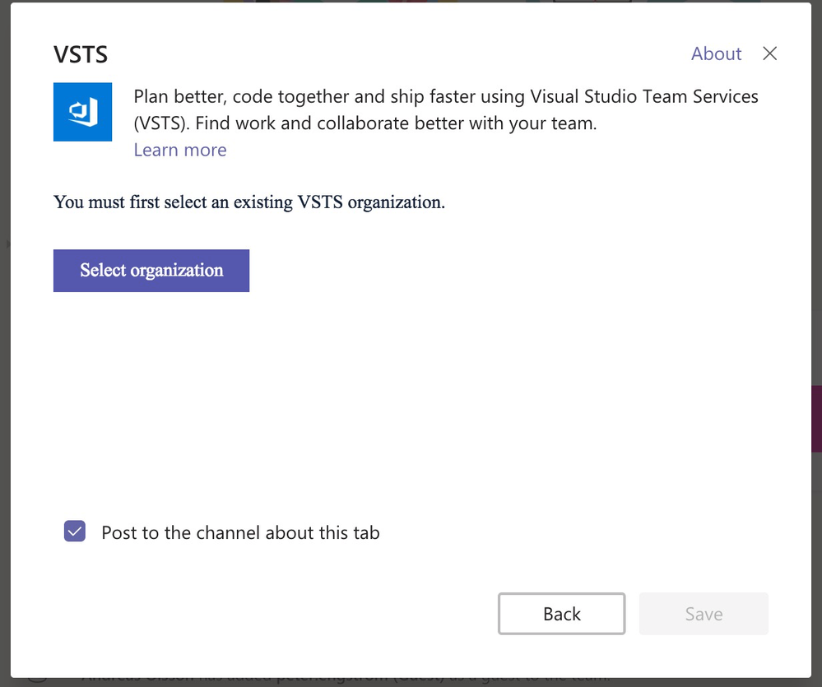
Task: Go Back to previous step
Action: coord(561,614)
